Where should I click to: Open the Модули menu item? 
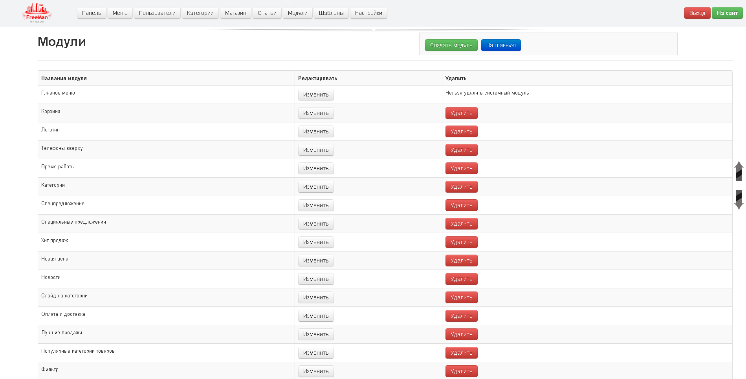297,13
